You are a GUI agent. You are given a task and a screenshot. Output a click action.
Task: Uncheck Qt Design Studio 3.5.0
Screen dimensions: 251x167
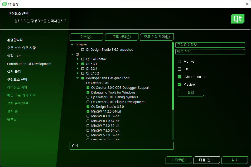coord(88,107)
